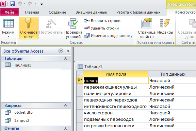
Task: Open the Режим dropdown arrow
Action: point(8,37)
